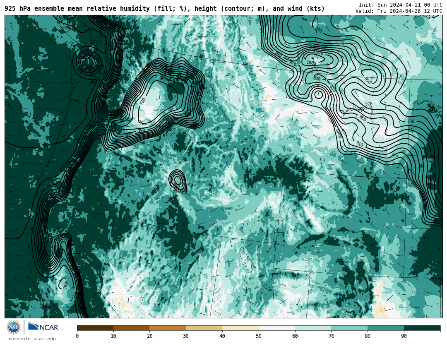Click the colorbar tick label 90
Screen dimensions: 447x344
[404, 336]
